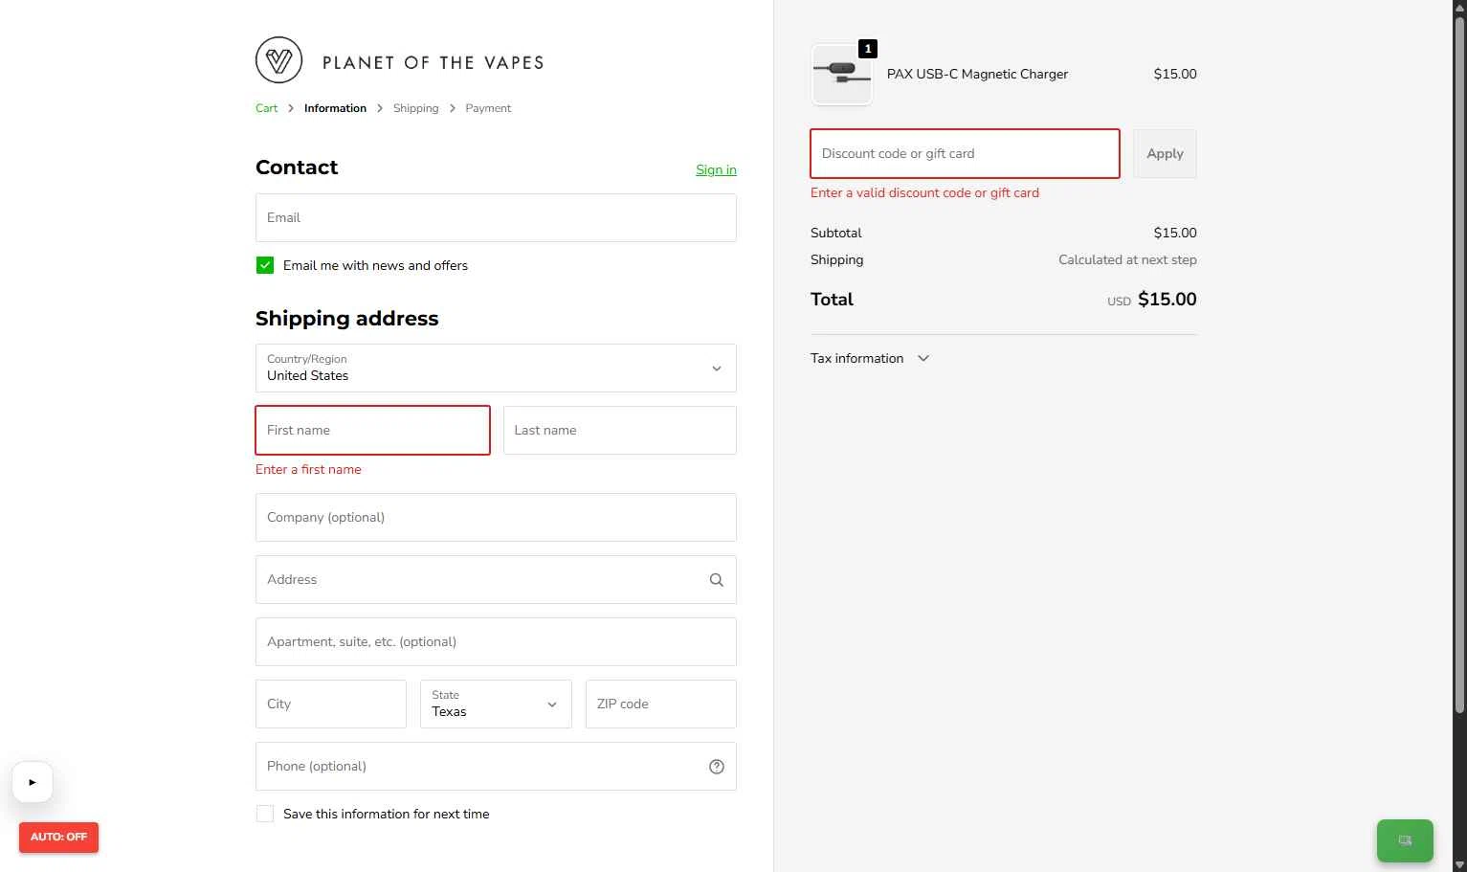Open the State dropdown showing Texas
Image resolution: width=1467 pixels, height=872 pixels.
coord(496,704)
